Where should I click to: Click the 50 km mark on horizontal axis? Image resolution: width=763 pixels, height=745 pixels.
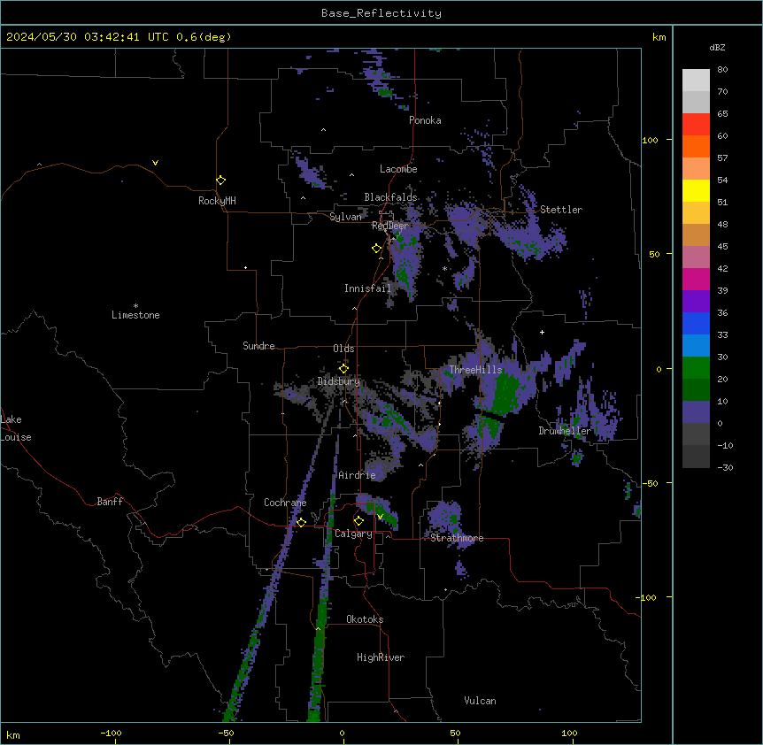click(456, 733)
